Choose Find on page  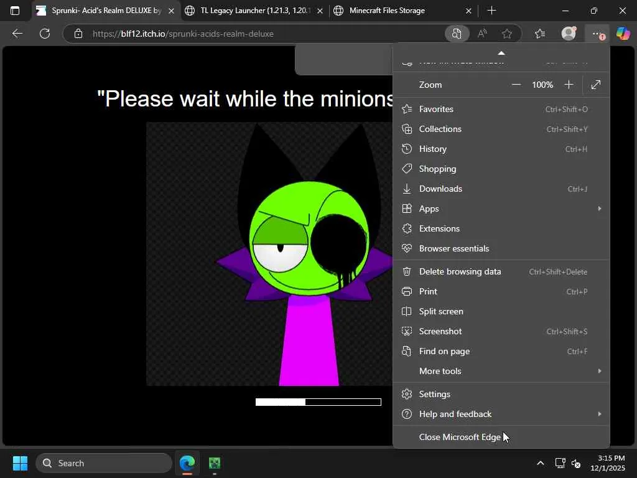pos(501,351)
